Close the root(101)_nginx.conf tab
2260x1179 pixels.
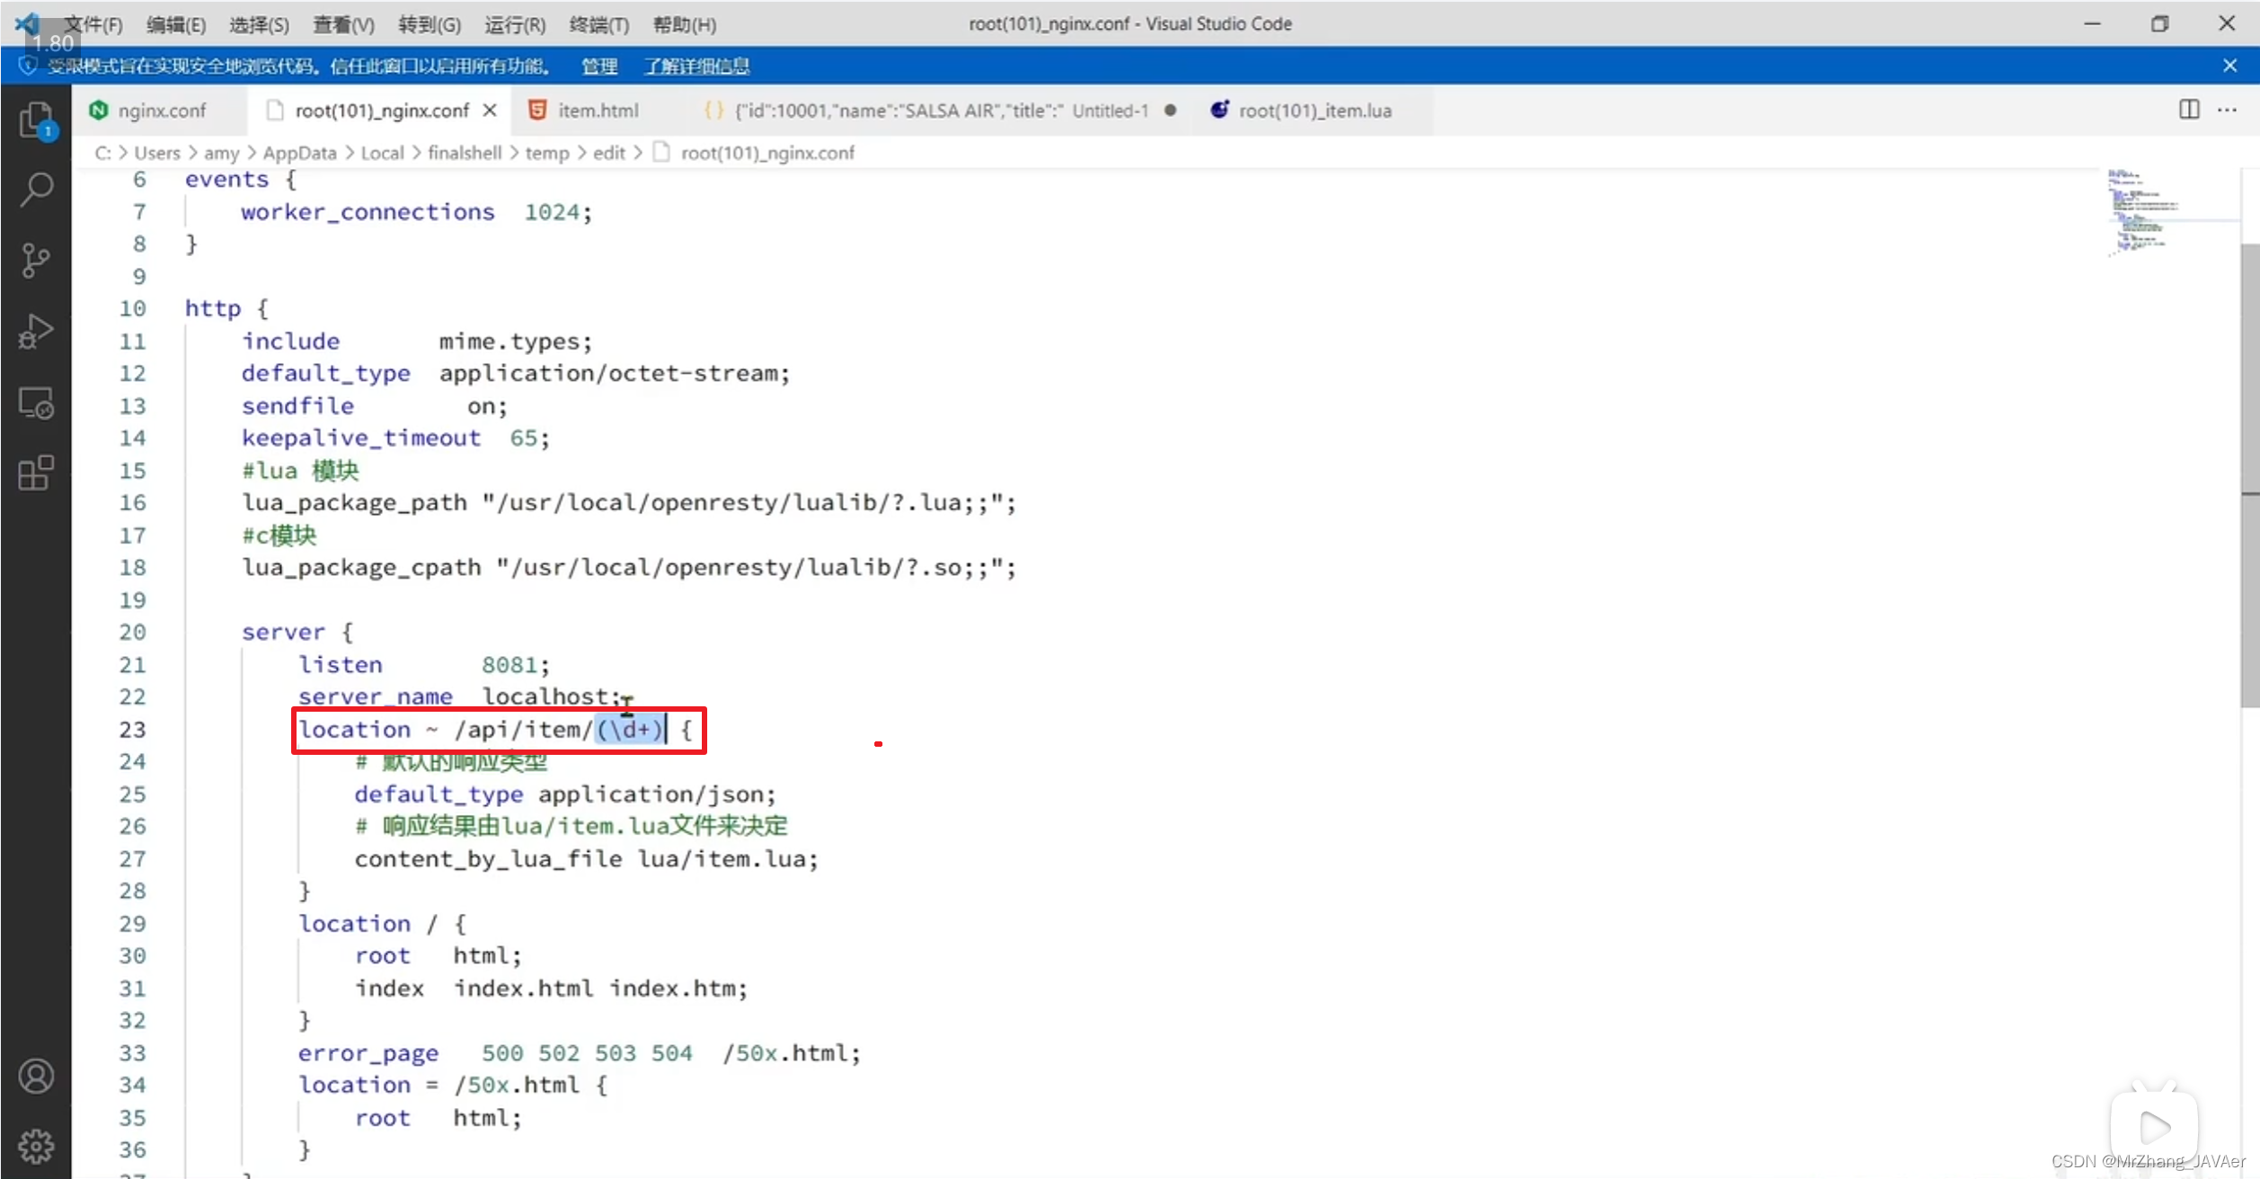[x=490, y=111]
